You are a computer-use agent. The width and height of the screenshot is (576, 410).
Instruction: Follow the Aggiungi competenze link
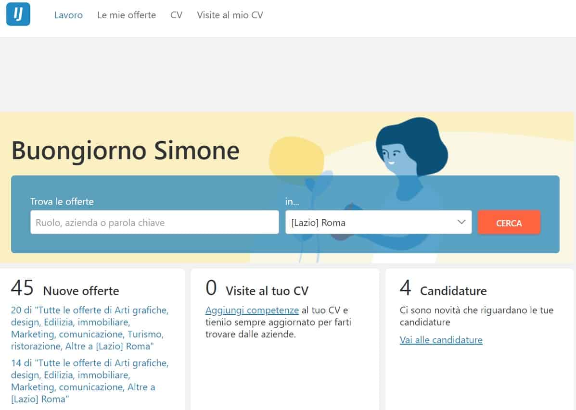tap(252, 310)
